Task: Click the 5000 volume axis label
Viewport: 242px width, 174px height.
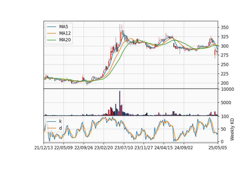Action: point(226,103)
